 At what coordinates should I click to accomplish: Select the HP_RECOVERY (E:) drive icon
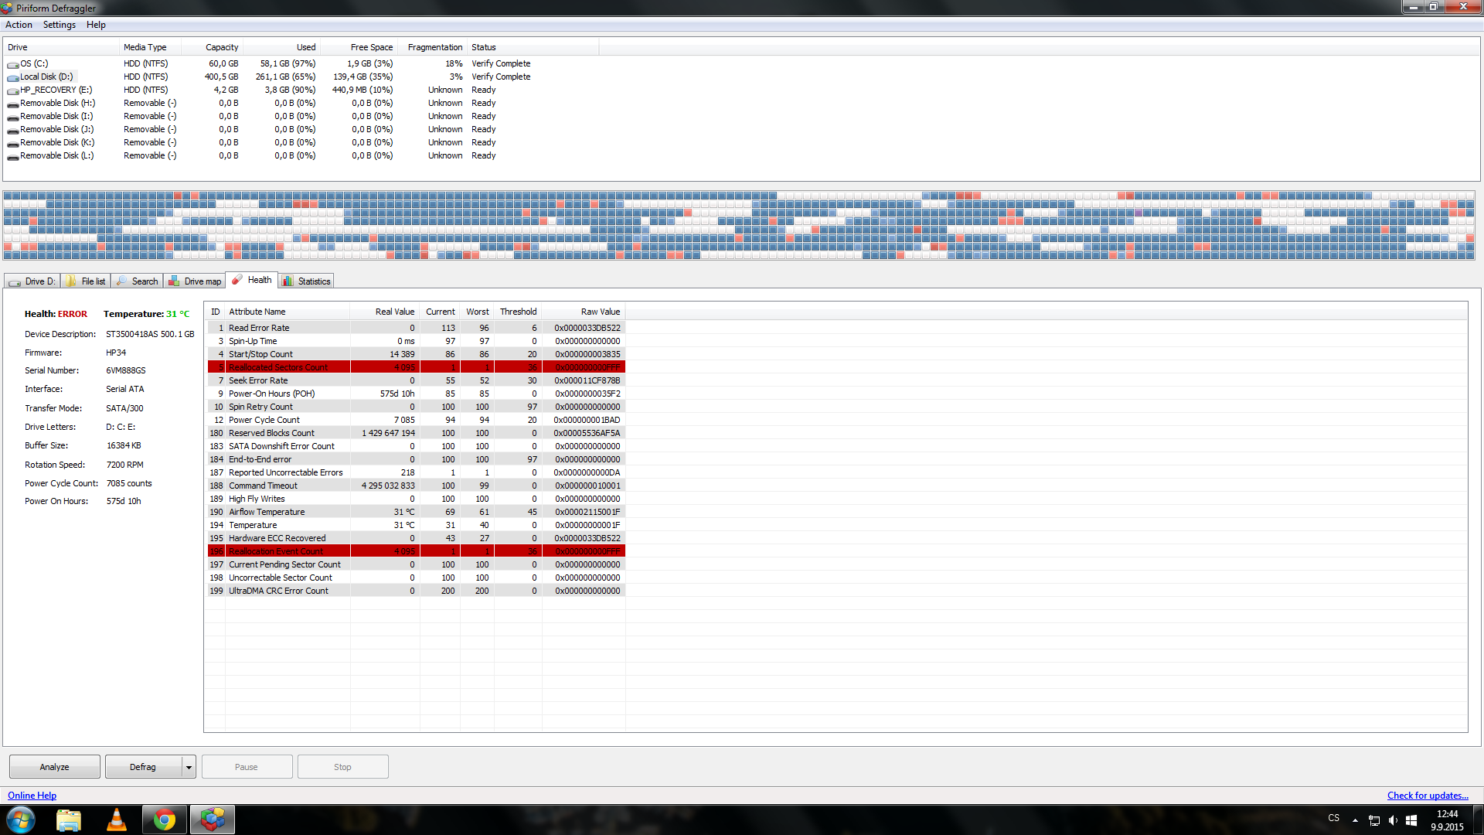click(x=13, y=90)
